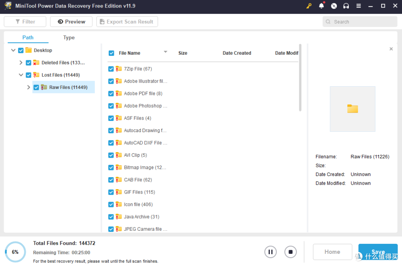Click into the Search field

(x=360, y=22)
